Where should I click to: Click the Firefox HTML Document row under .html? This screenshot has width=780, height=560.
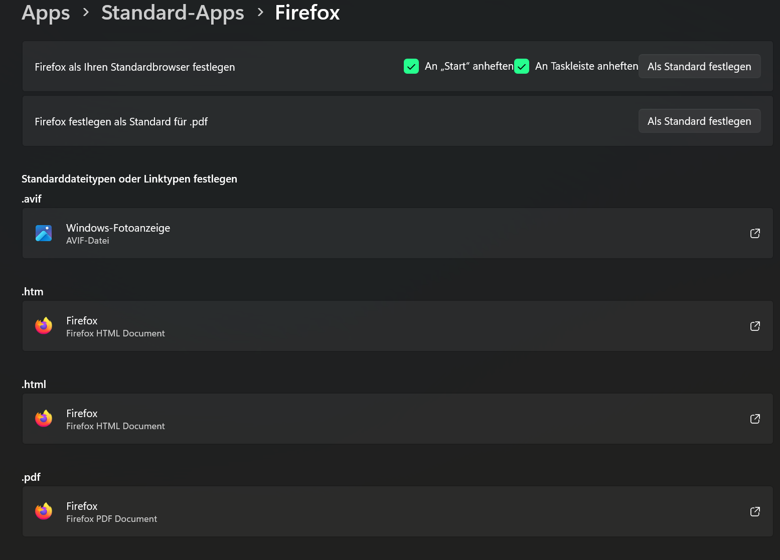click(x=397, y=419)
